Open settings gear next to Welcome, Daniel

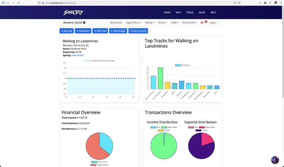click(84, 23)
